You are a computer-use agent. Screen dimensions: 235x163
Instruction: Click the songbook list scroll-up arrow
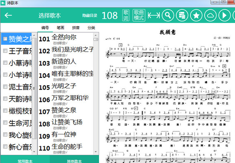(34, 35)
